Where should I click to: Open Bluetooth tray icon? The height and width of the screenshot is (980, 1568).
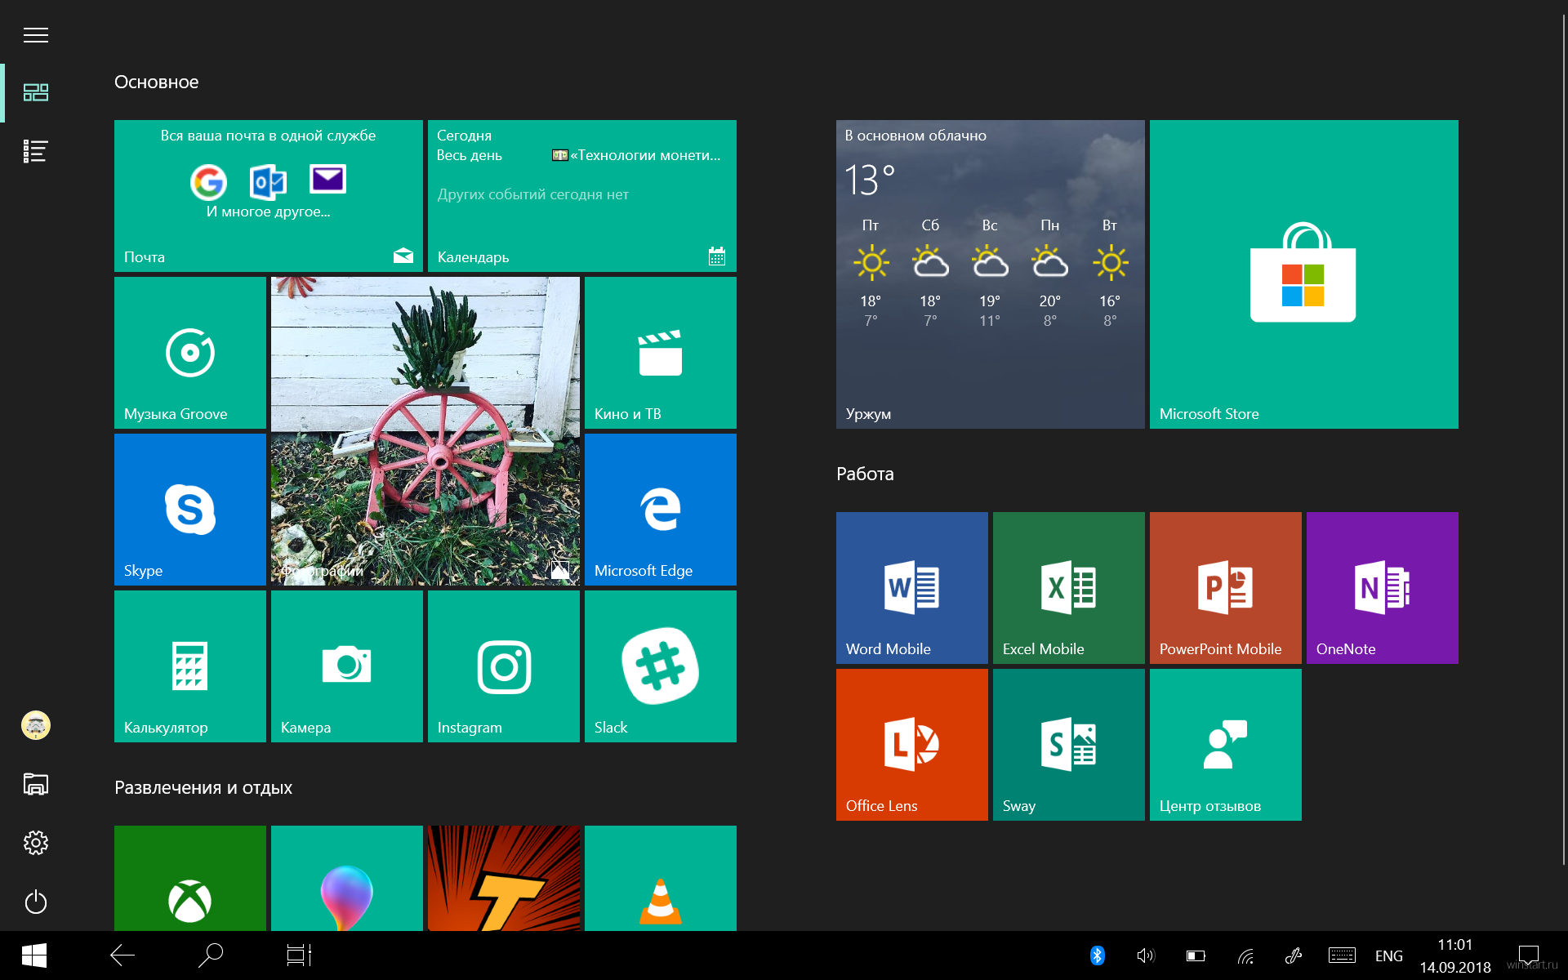click(x=1098, y=955)
